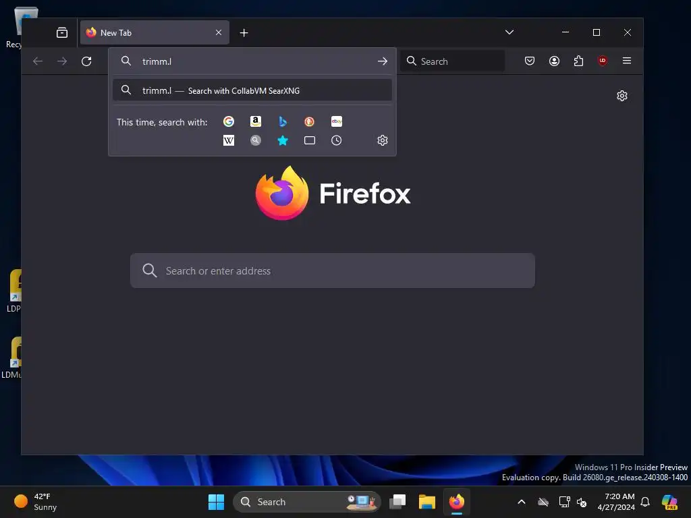Click the network status tray icon
This screenshot has height=518, width=691.
click(x=564, y=502)
